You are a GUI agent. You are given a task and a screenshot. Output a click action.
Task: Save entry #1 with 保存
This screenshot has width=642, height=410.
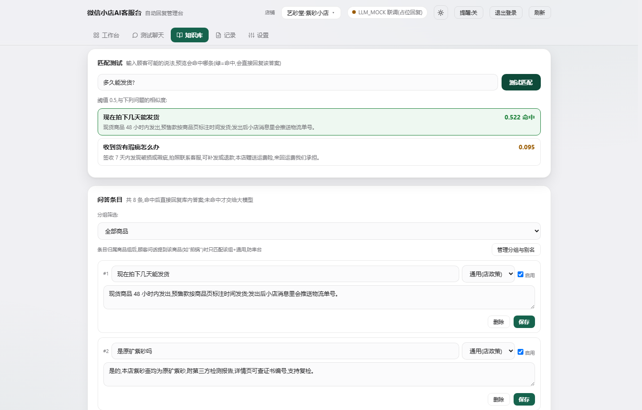(x=524, y=322)
